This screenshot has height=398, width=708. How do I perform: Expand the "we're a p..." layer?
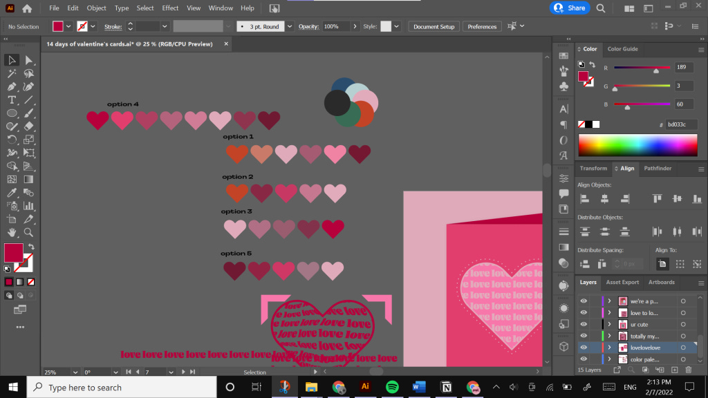click(x=609, y=301)
